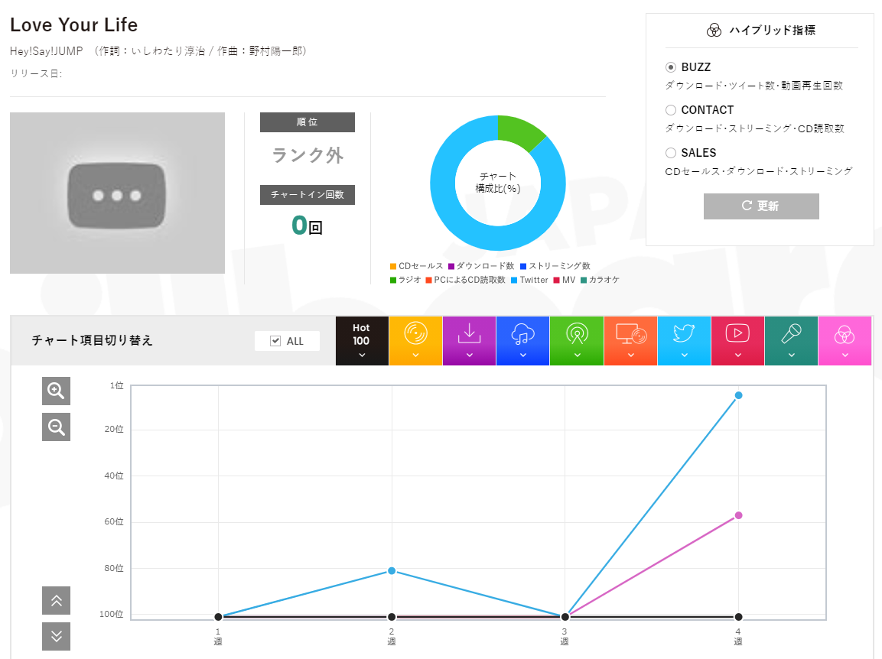The height and width of the screenshot is (659, 882).
Task: Click the video thumbnail placeholder
Action: (x=117, y=193)
